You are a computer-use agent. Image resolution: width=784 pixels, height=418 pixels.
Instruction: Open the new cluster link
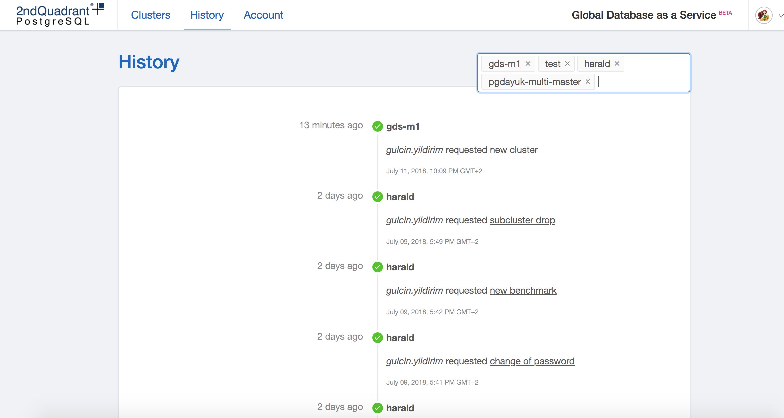point(513,150)
